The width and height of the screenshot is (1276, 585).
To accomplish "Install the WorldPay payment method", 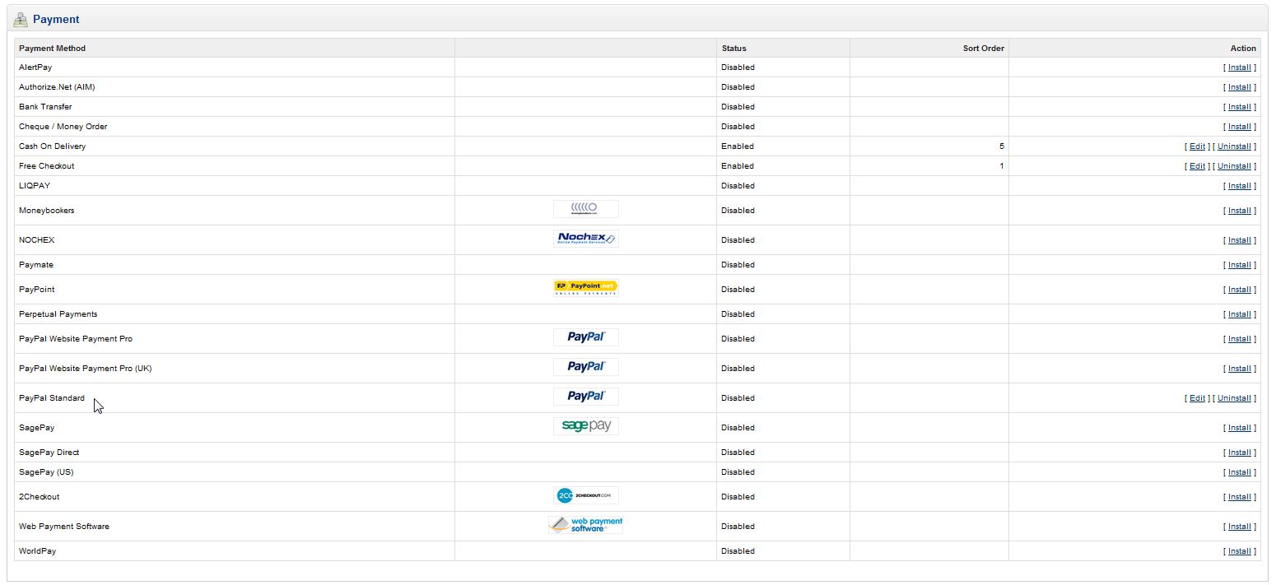I will click(x=1239, y=551).
